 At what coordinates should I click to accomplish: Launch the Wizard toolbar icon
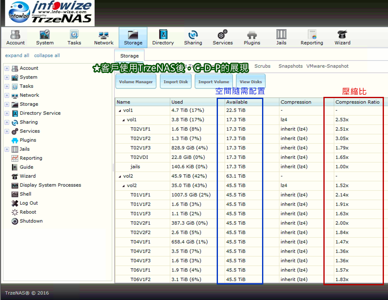pyautogui.click(x=343, y=37)
